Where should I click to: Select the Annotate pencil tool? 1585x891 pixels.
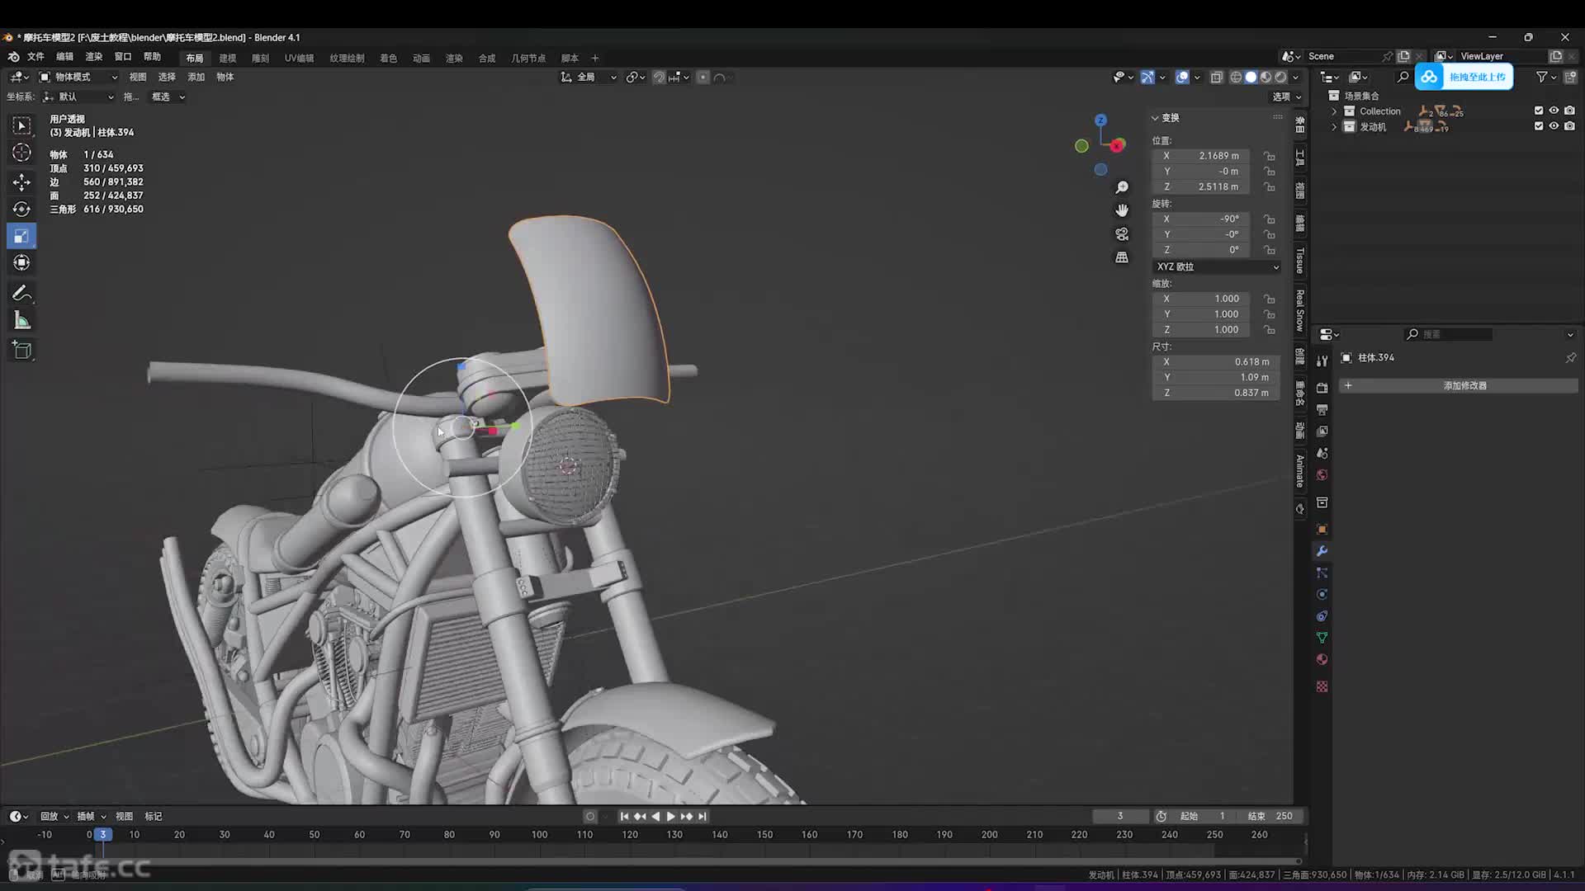point(22,294)
